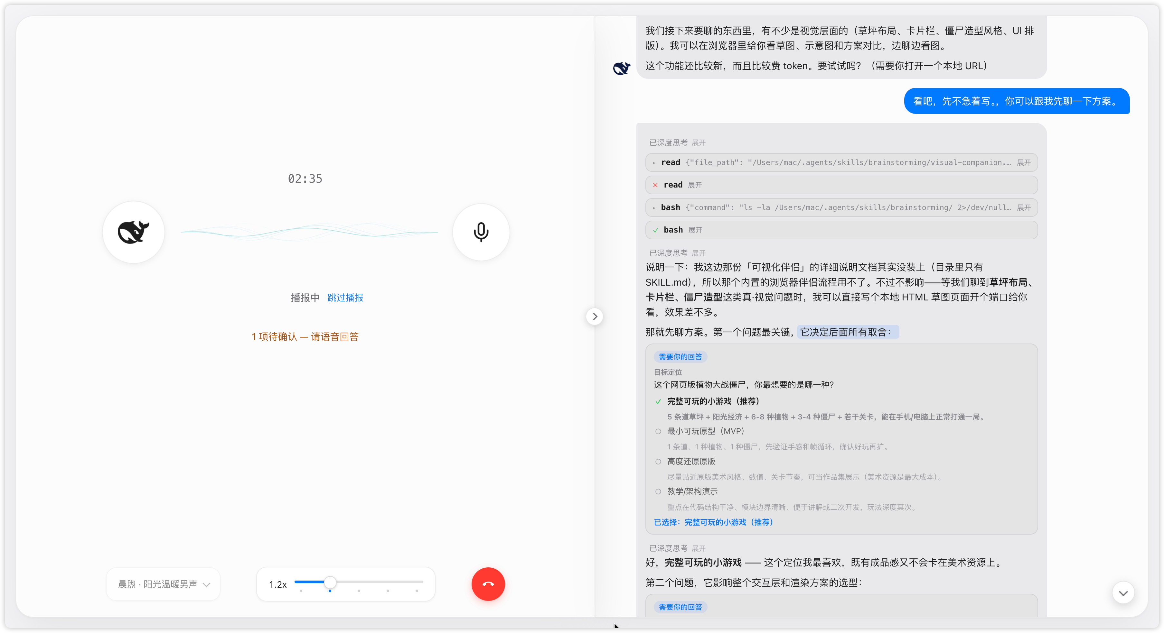Open the 晨煦 · 阳光温暖男声 voice dropdown
Viewport: 1164px width, 633px height.
[x=163, y=584]
